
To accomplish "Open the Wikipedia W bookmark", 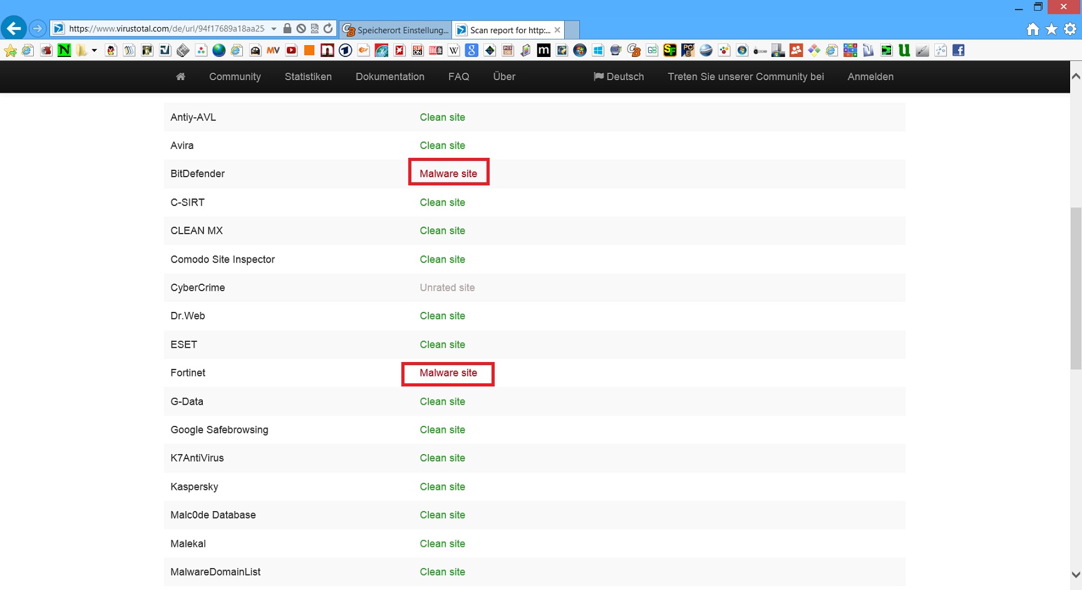I will pyautogui.click(x=454, y=51).
